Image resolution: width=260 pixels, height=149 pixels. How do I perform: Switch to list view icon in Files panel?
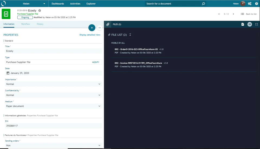point(249,24)
